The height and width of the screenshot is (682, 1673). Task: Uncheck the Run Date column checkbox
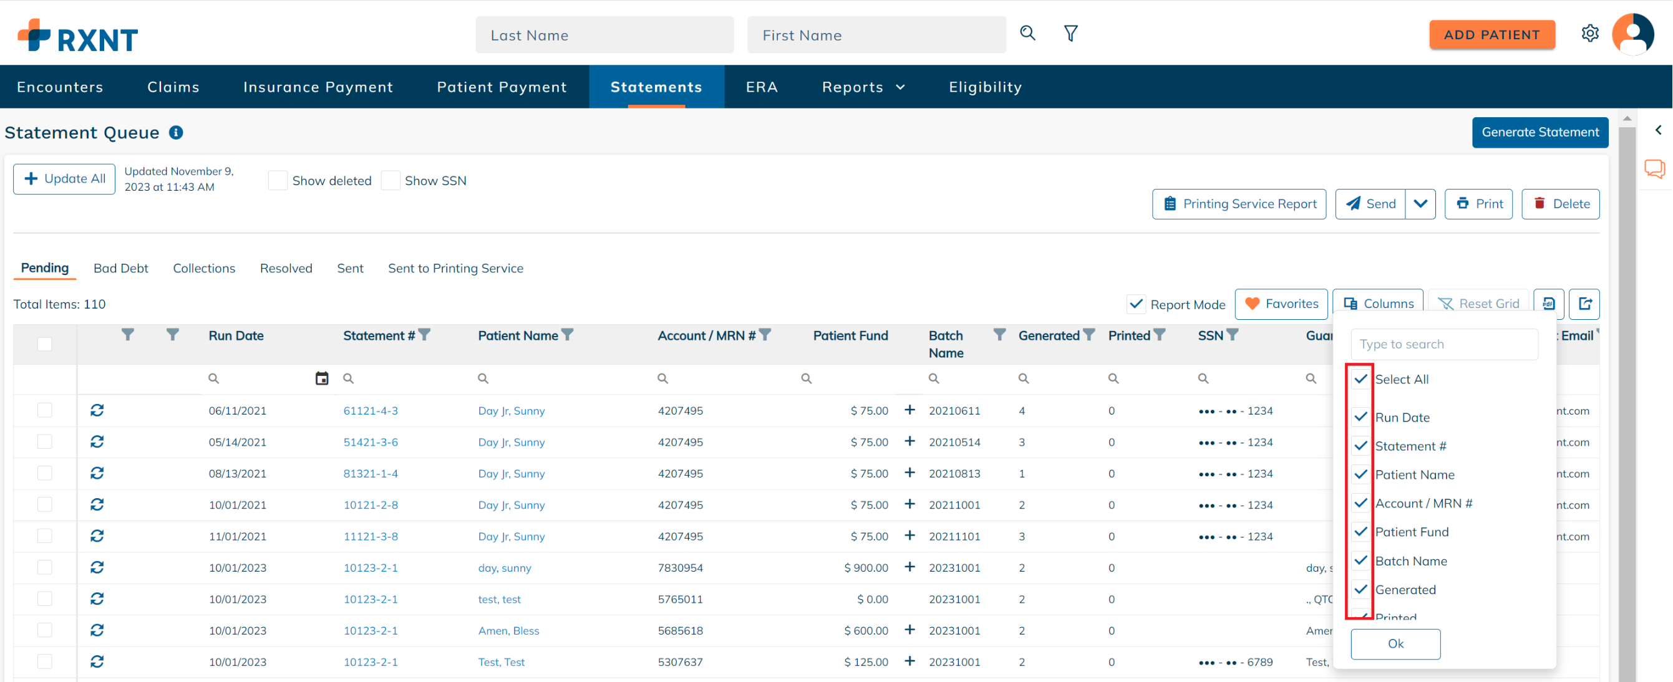tap(1360, 417)
